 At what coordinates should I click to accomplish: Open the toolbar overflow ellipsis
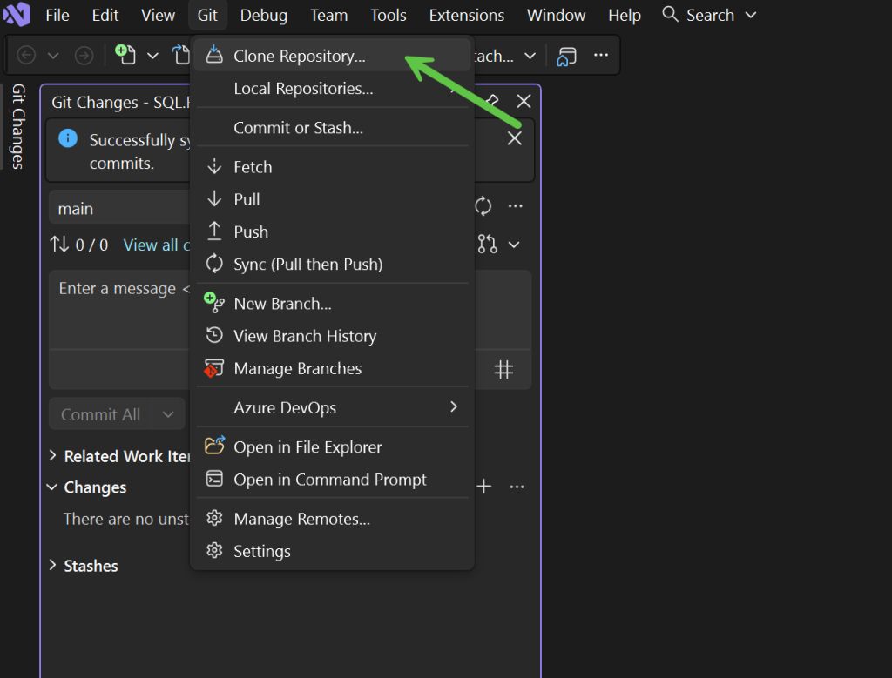[x=601, y=55]
